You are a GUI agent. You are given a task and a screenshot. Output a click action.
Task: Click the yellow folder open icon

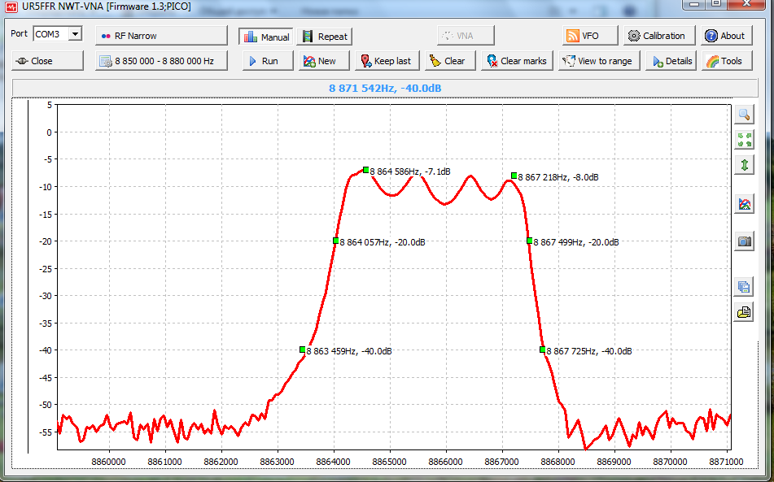click(744, 311)
